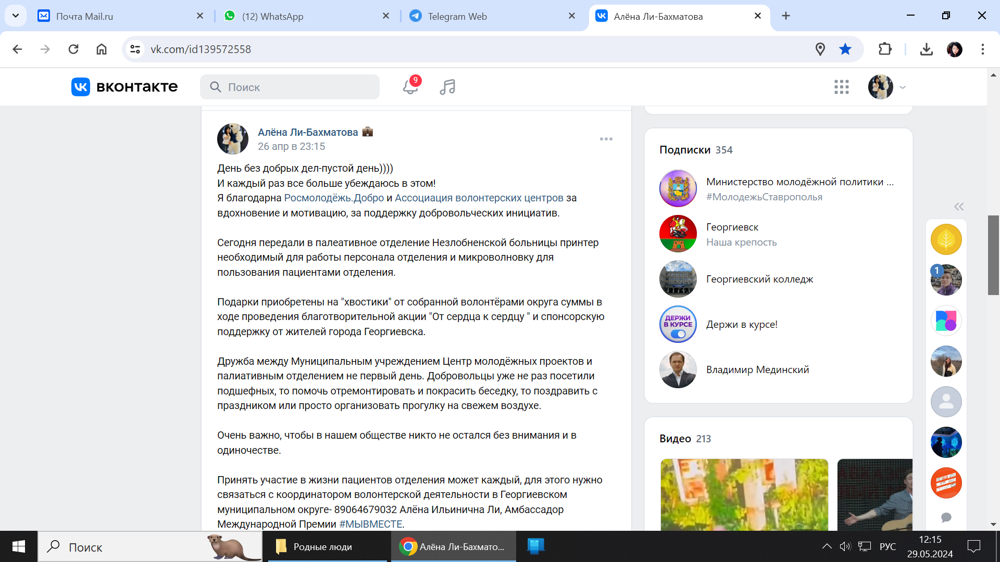The width and height of the screenshot is (1000, 562).
Task: Open tab search dropdown arrow
Action: 16,16
